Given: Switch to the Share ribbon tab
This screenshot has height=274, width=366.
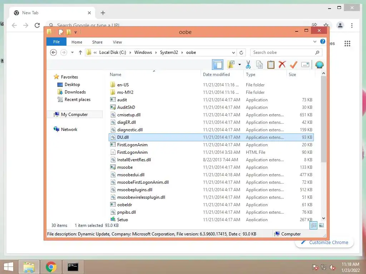Looking at the screenshot, I should tap(97, 42).
